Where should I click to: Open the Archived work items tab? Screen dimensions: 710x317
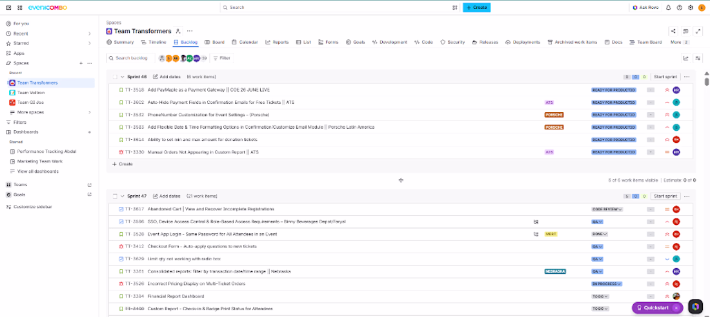(573, 42)
